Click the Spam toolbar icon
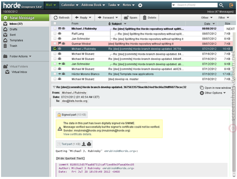This screenshot has width=237, height=179. [x=126, y=18]
